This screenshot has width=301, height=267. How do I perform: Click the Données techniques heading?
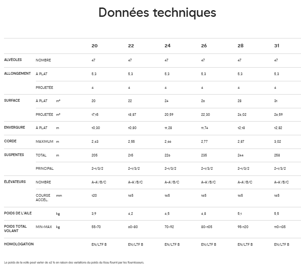157,13
